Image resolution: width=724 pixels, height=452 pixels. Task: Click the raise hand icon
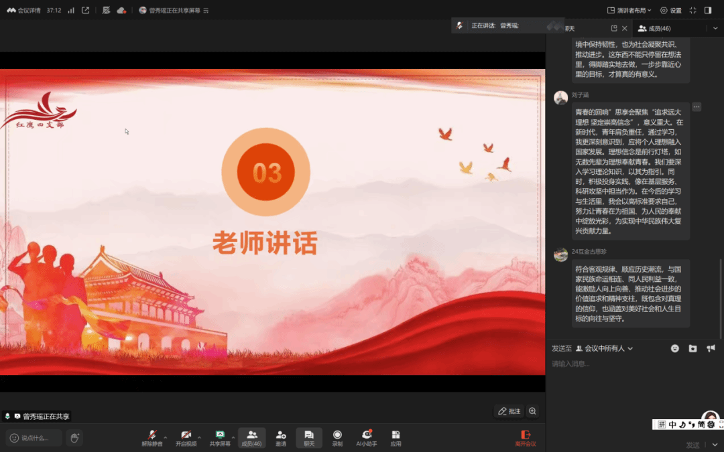coord(74,438)
